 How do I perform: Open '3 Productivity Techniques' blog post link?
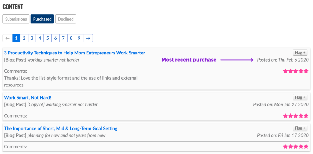74,53
